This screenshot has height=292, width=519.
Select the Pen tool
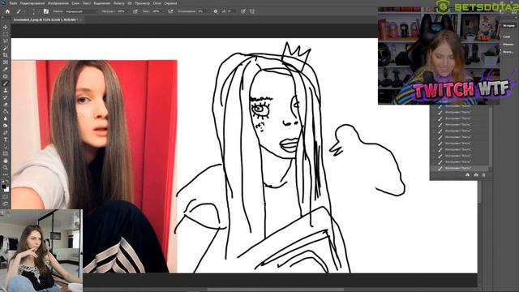[6, 132]
